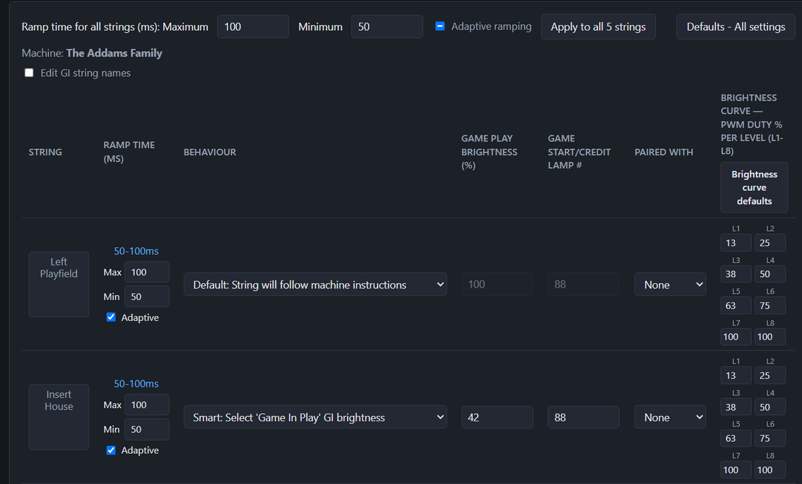Click the Left Playfield L4 duty field
Viewport: 802px width, 484px height.
click(x=770, y=274)
